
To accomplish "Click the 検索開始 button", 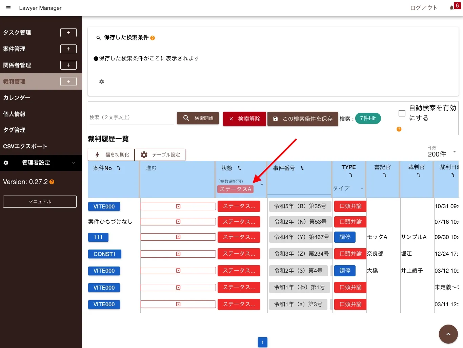I will (x=198, y=118).
